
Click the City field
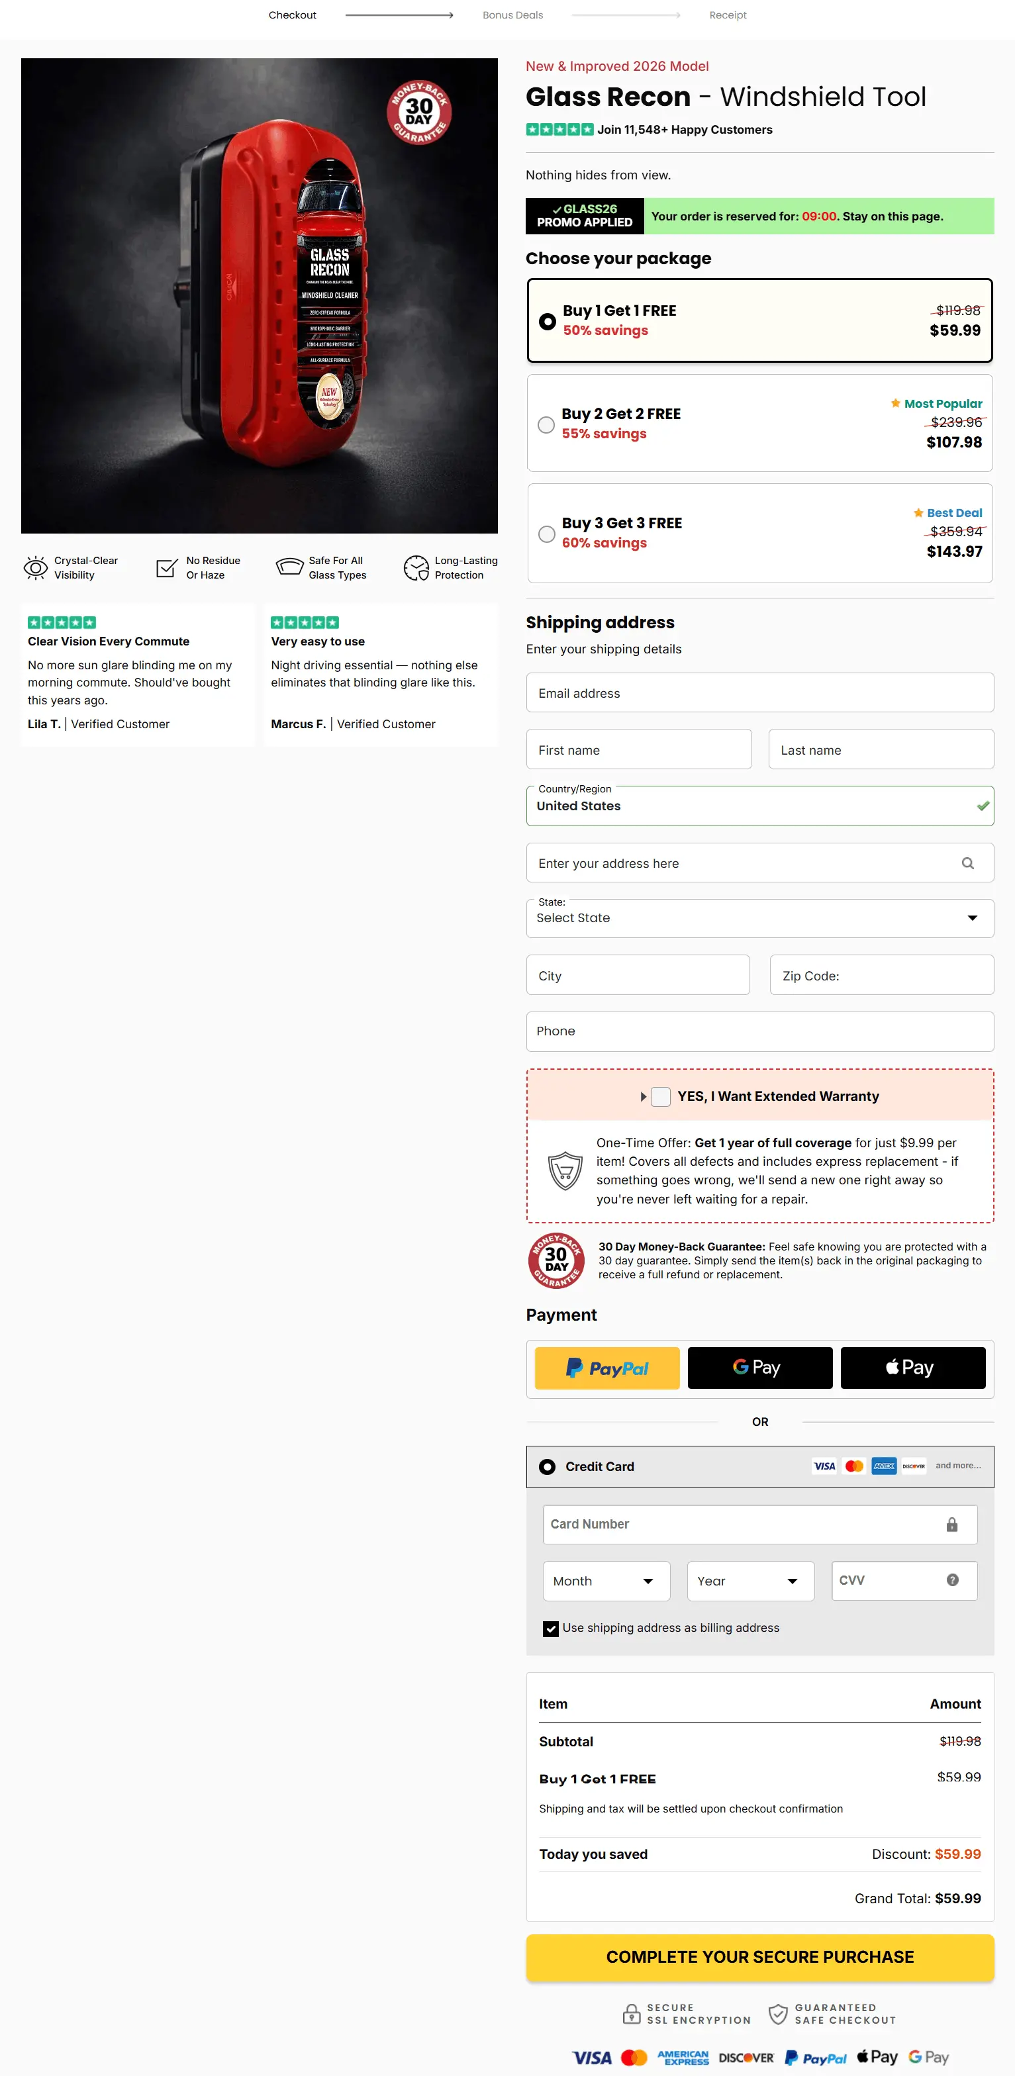pos(638,975)
